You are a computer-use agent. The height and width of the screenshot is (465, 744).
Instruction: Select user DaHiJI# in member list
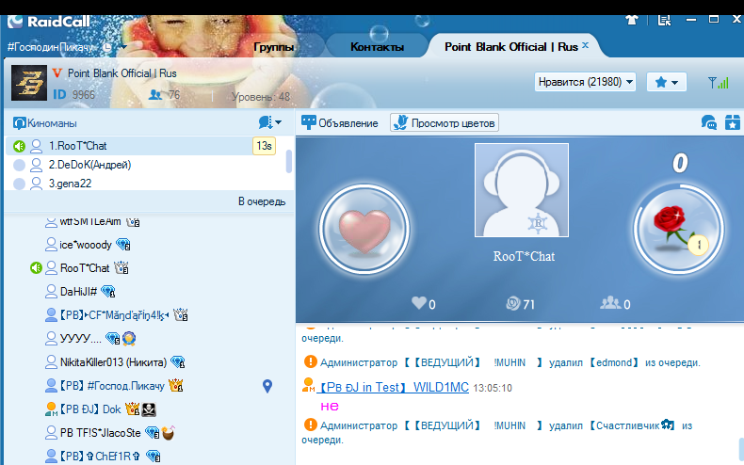pos(78,292)
